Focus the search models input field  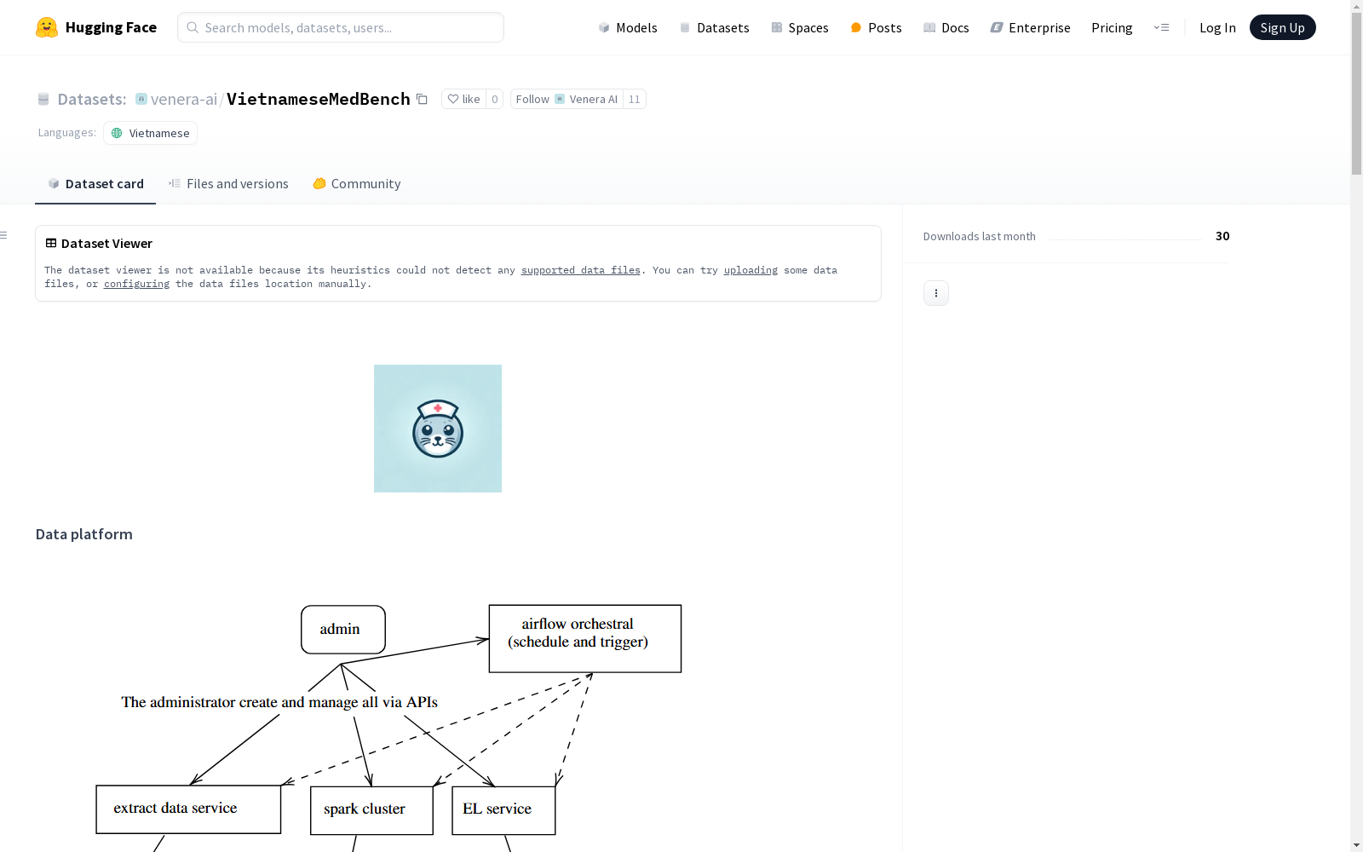pos(341,27)
